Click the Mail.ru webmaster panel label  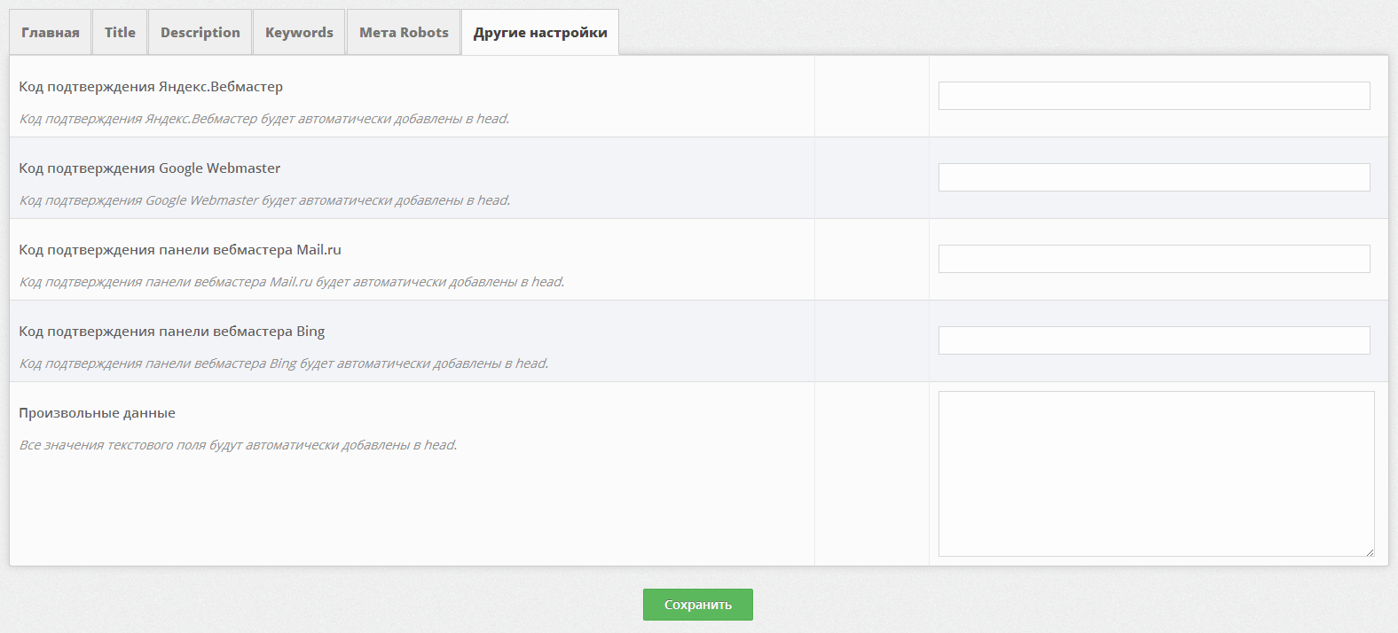coord(180,250)
